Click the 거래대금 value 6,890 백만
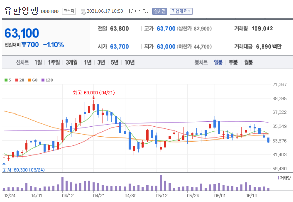The width and height of the screenshot is (293, 202). pyautogui.click(x=269, y=46)
